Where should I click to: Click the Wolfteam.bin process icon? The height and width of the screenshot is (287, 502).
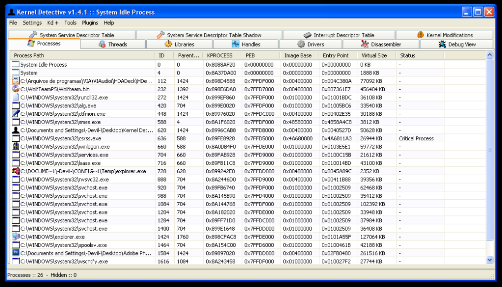click(16, 89)
